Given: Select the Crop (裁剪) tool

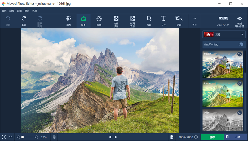Looking at the screenshot, I should click(149, 21).
